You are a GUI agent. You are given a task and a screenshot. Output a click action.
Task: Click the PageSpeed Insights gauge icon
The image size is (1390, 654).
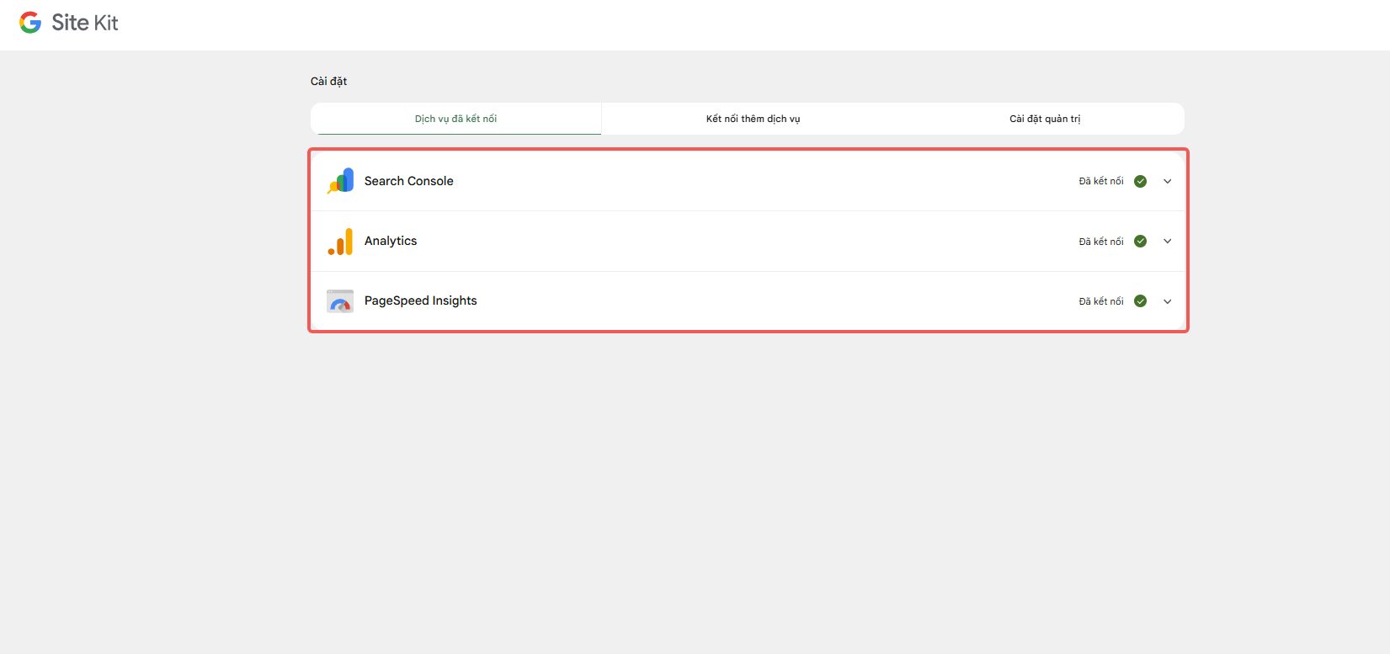click(340, 301)
